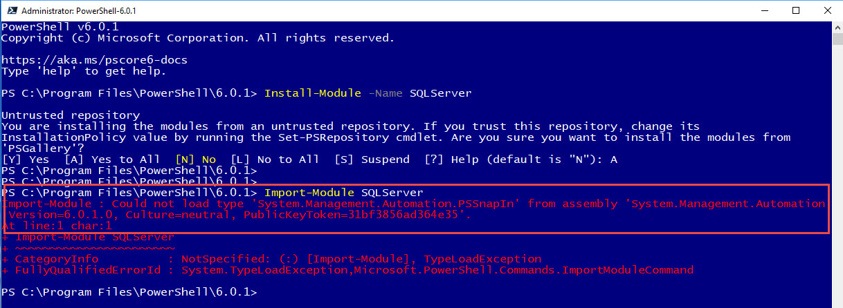The width and height of the screenshot is (843, 308).
Task: Click the last empty prompt line
Action: coord(129,293)
